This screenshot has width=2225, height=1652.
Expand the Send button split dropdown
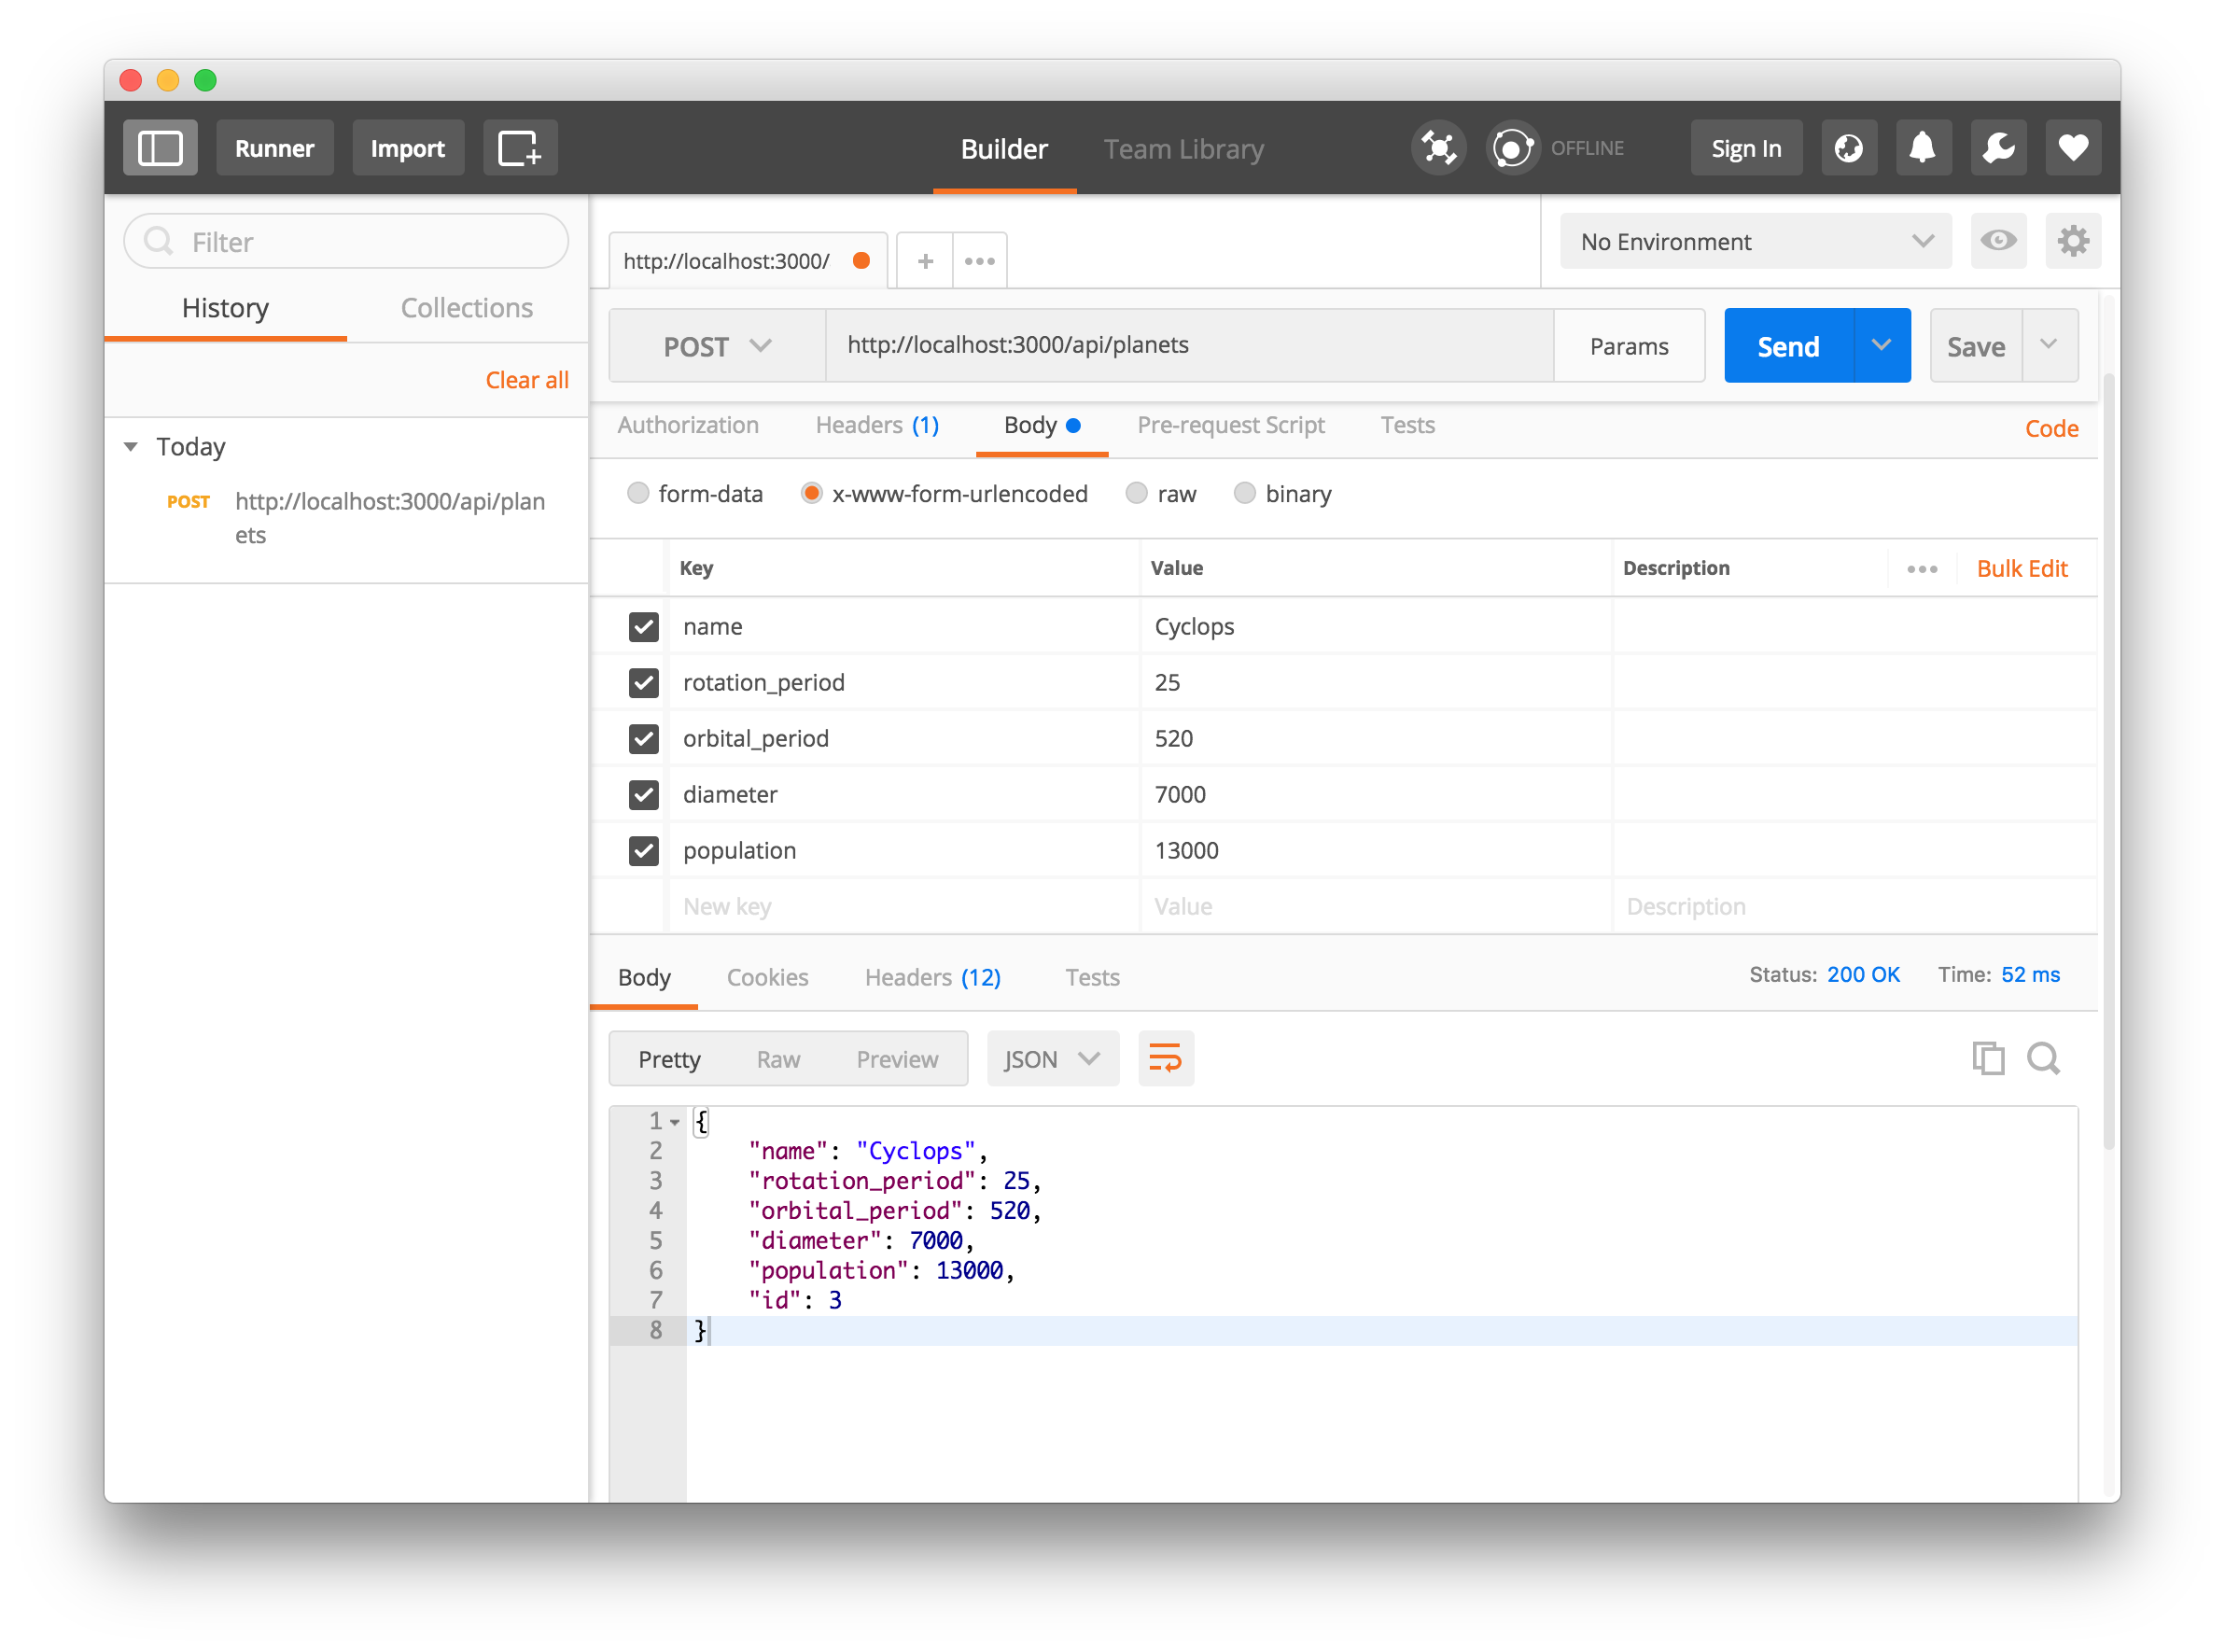click(x=1882, y=345)
